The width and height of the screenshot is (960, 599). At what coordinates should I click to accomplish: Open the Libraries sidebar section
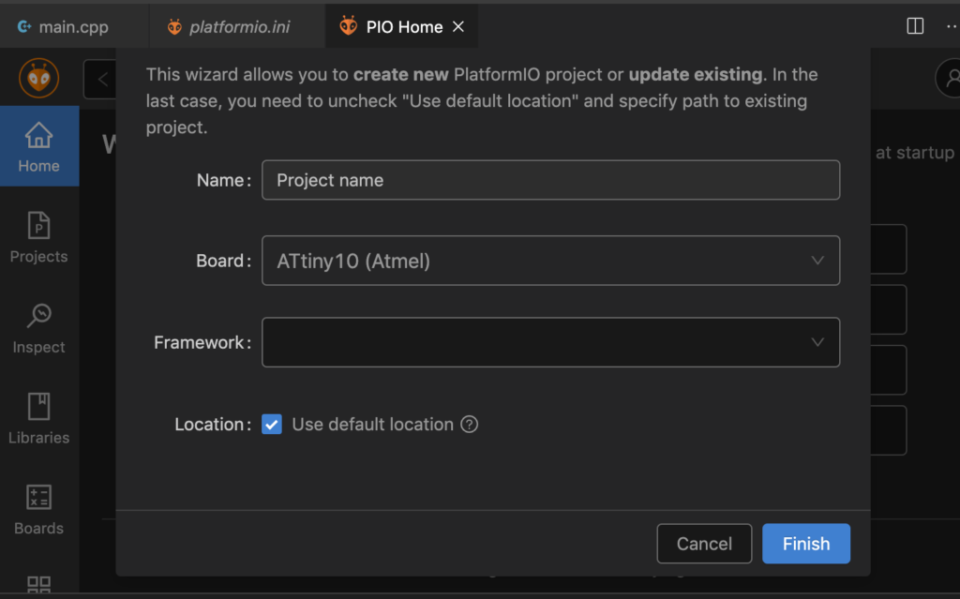38,418
